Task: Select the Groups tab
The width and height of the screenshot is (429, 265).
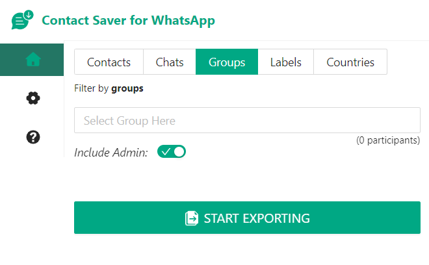Action: point(227,62)
